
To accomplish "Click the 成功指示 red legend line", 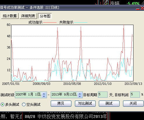I will (x=50, y=22).
